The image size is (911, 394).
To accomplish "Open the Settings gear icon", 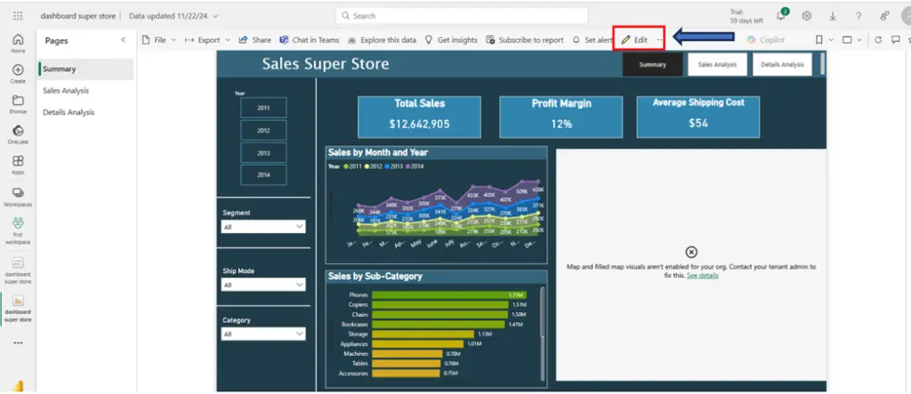I will click(x=806, y=16).
